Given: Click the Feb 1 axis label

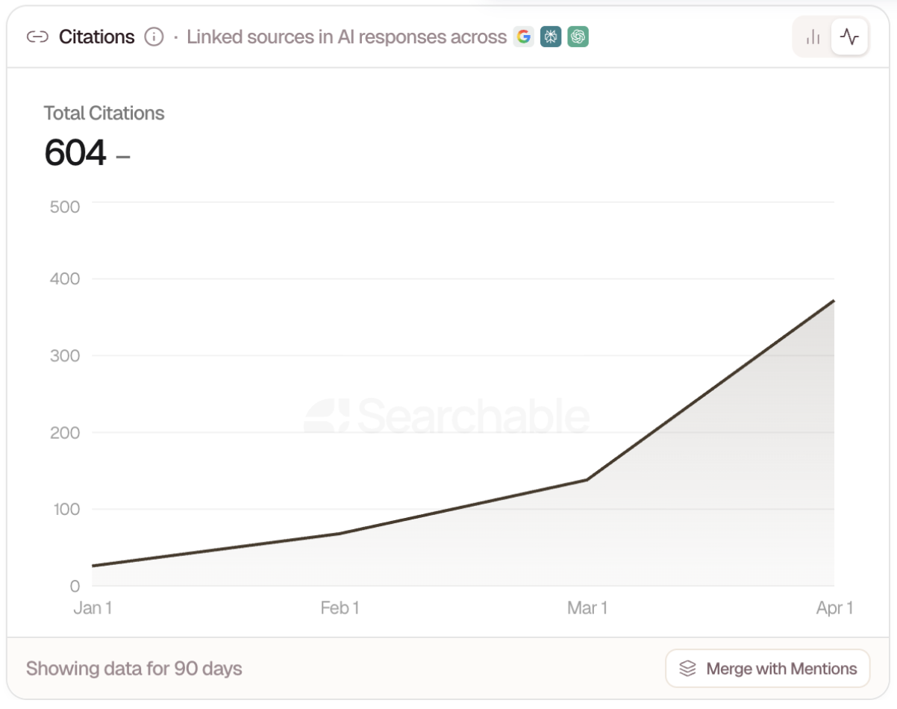Looking at the screenshot, I should pos(340,608).
